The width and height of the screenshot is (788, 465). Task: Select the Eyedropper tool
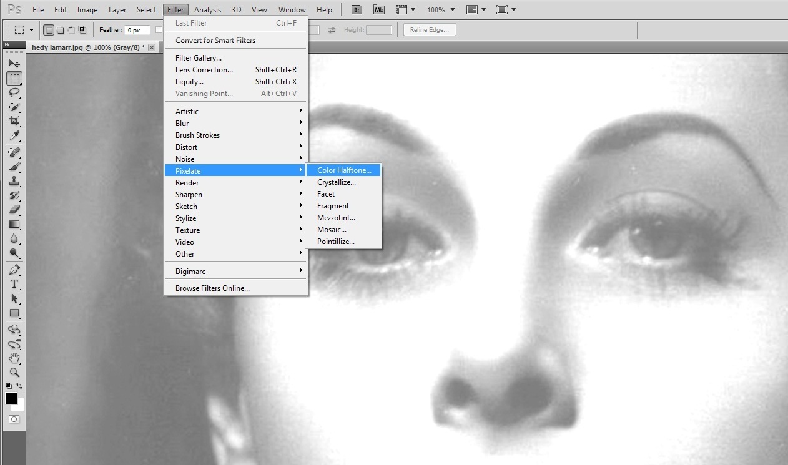click(x=14, y=135)
